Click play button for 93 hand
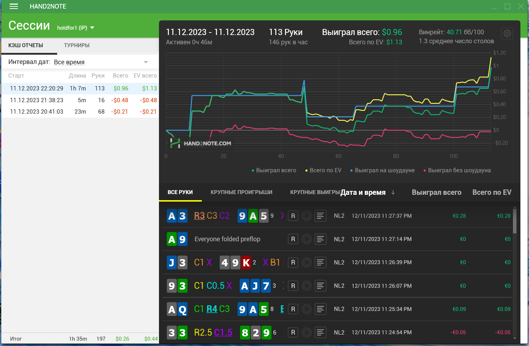 (x=306, y=286)
